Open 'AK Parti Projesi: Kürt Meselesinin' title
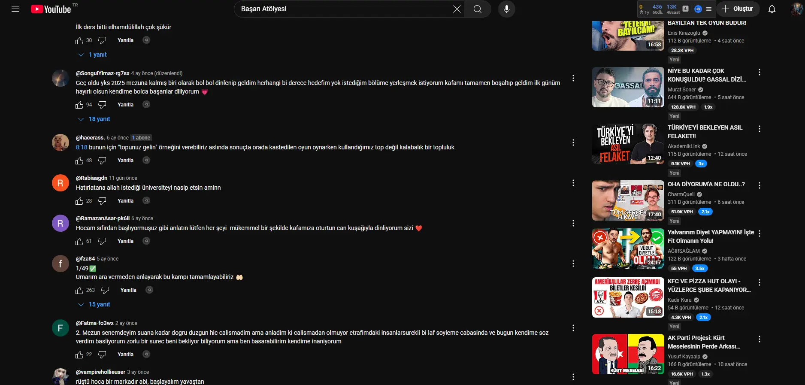Viewport: 805px width, 385px height. point(704,342)
